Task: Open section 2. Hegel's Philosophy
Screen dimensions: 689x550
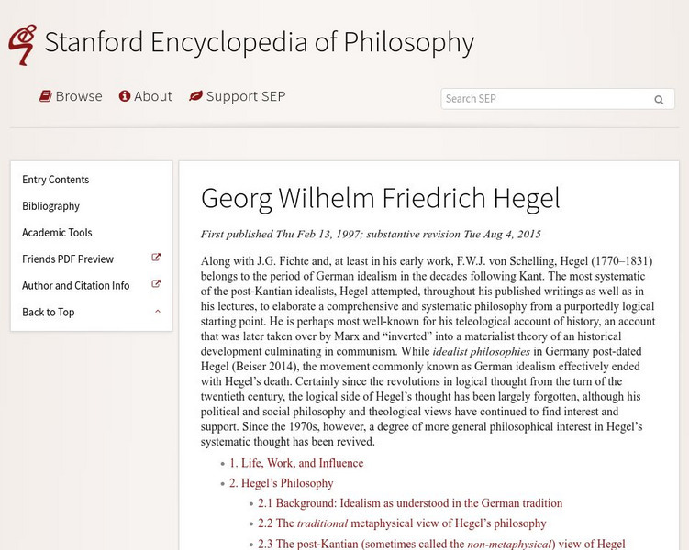Action: 282,483
